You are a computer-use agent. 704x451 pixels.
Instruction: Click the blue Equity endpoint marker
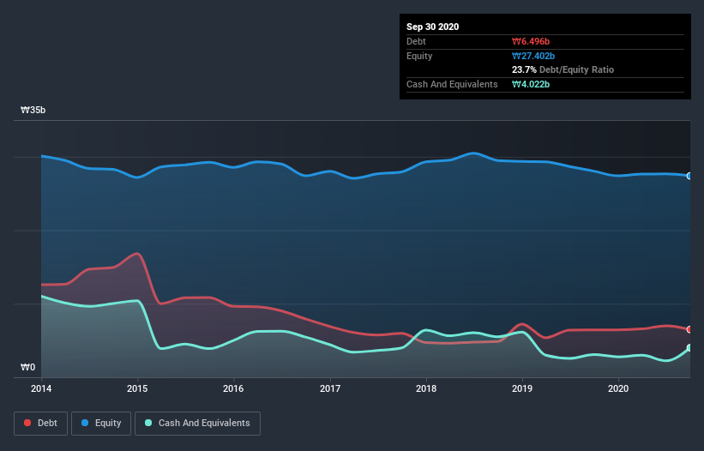click(690, 176)
